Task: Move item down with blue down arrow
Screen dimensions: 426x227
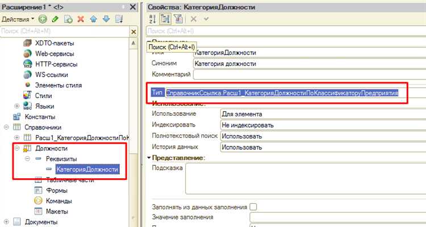Action: 106,19
